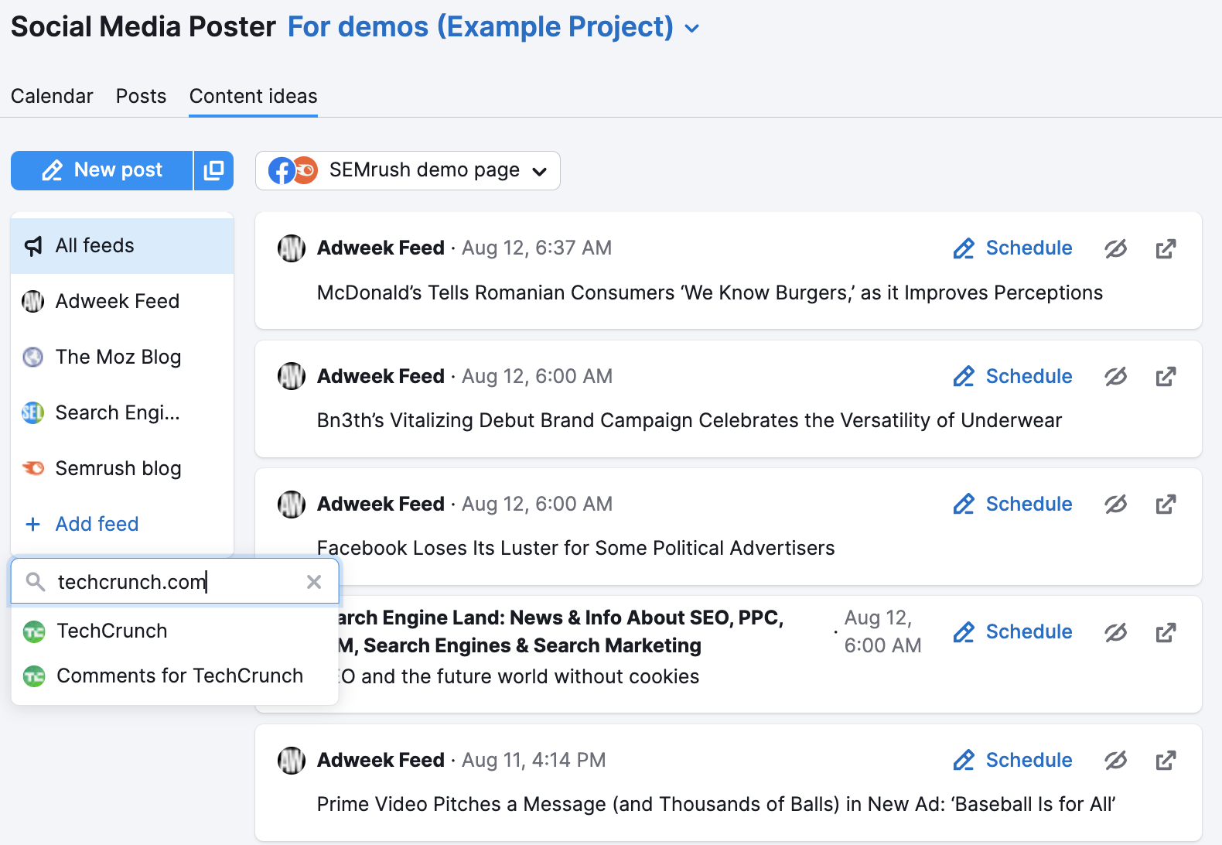This screenshot has width=1222, height=845.
Task: Select the Semrush blog feed
Action: [x=122, y=469]
